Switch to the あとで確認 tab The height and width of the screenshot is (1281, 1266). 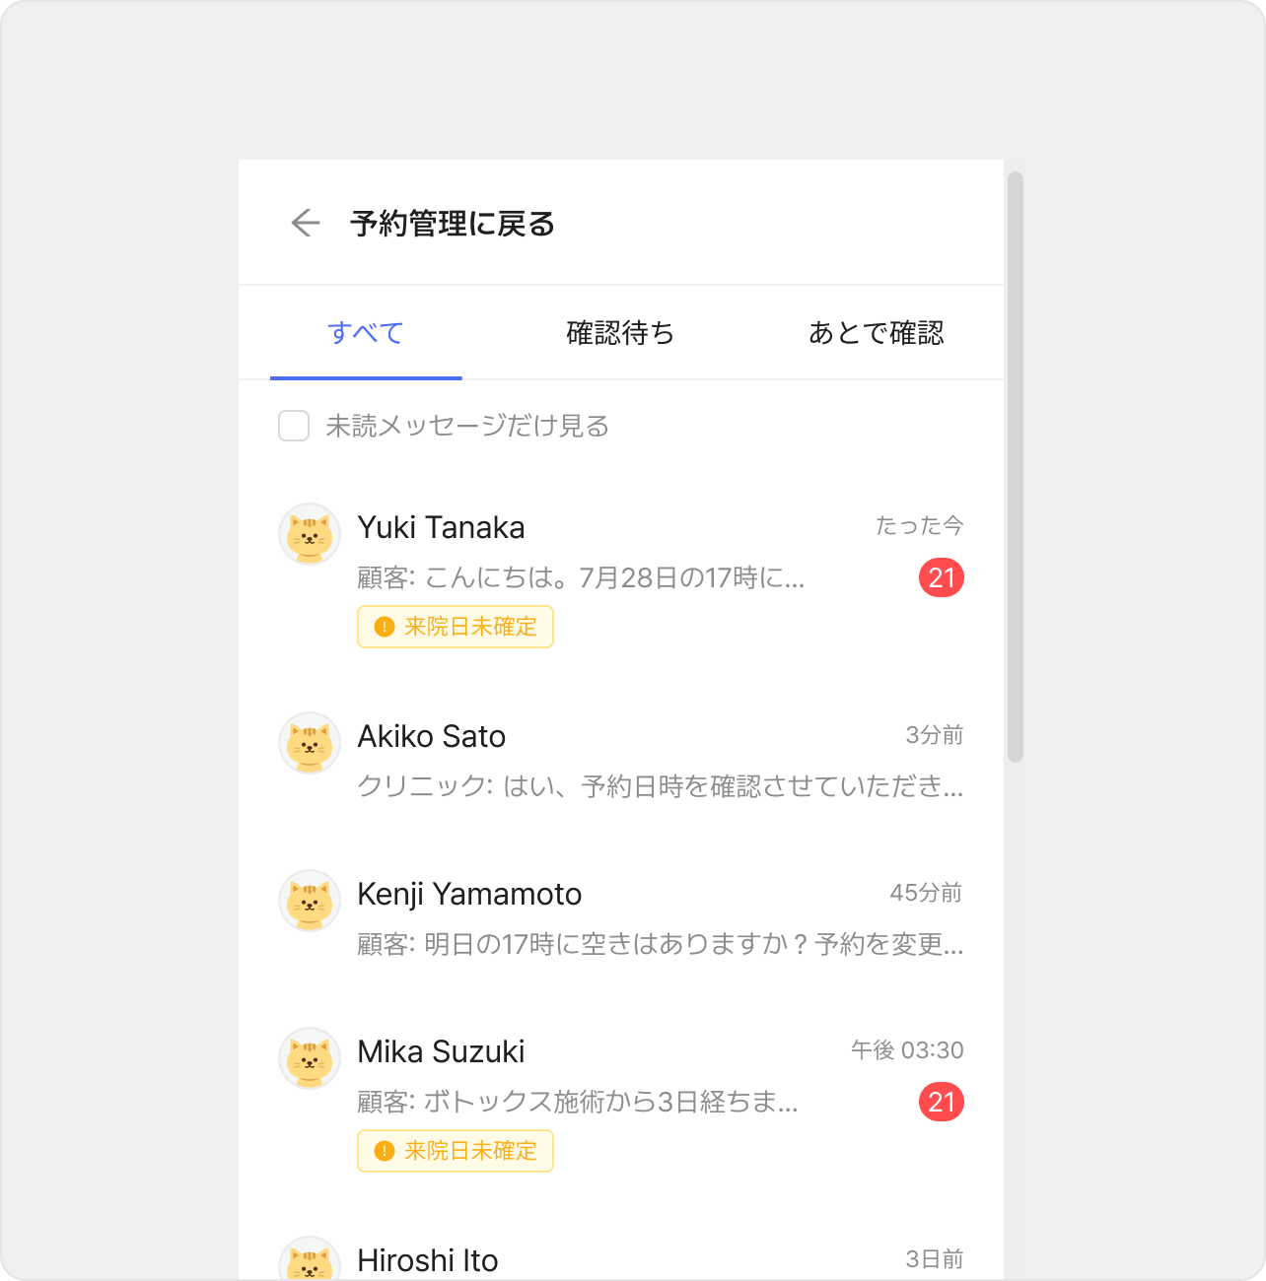tap(877, 333)
